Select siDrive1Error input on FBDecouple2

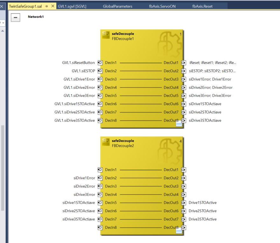click(84, 178)
